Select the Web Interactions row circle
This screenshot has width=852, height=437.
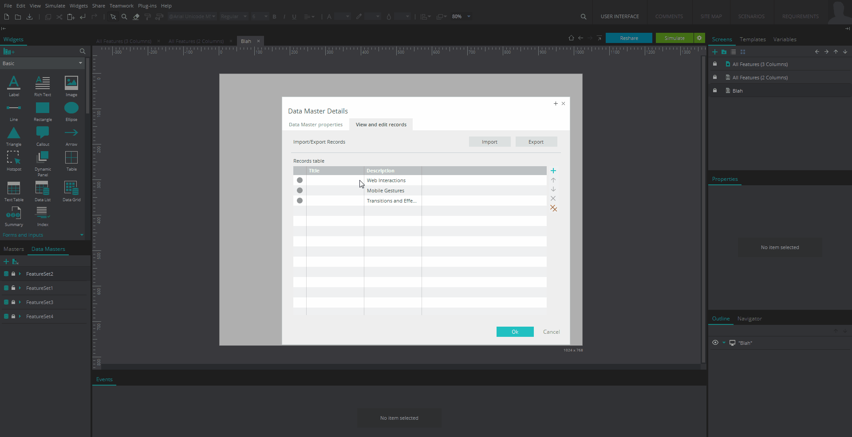click(x=300, y=180)
